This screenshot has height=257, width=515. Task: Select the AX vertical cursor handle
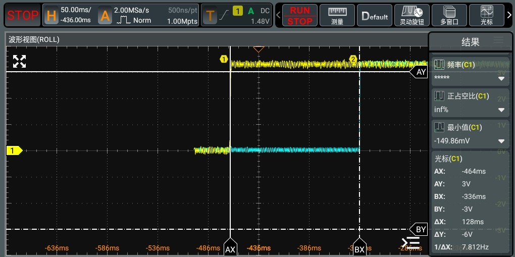(x=230, y=249)
